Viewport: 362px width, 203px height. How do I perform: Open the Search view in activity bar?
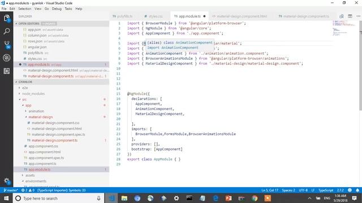click(7, 32)
